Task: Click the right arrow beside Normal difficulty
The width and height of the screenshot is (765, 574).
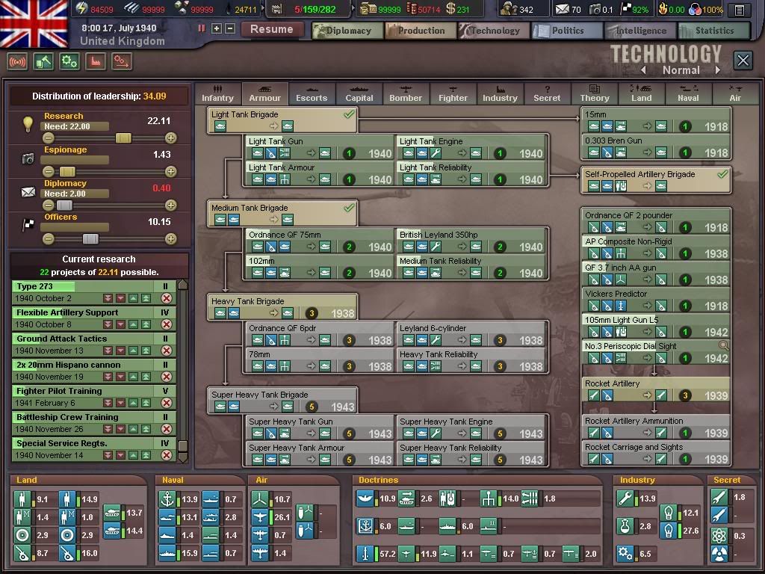Action: click(718, 70)
